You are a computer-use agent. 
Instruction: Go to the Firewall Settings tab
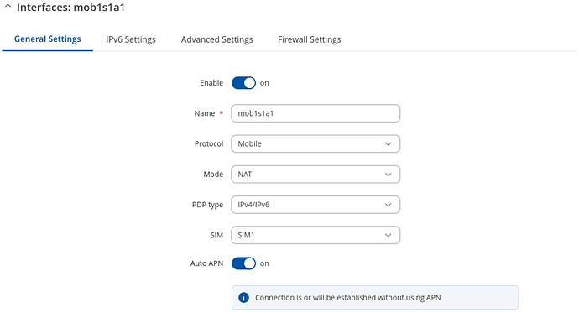coord(309,39)
